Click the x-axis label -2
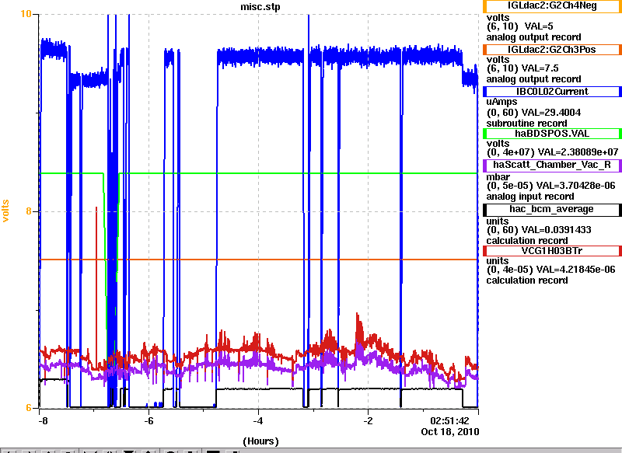The height and width of the screenshot is (453, 622). point(368,420)
